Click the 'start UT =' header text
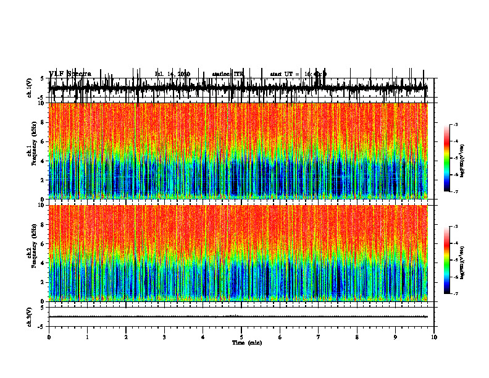 click(285, 74)
